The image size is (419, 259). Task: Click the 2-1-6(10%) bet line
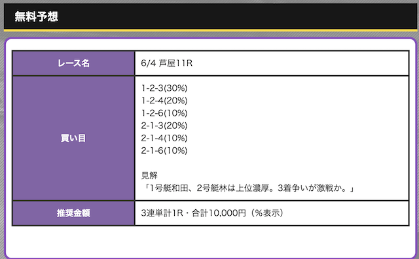[x=164, y=150]
